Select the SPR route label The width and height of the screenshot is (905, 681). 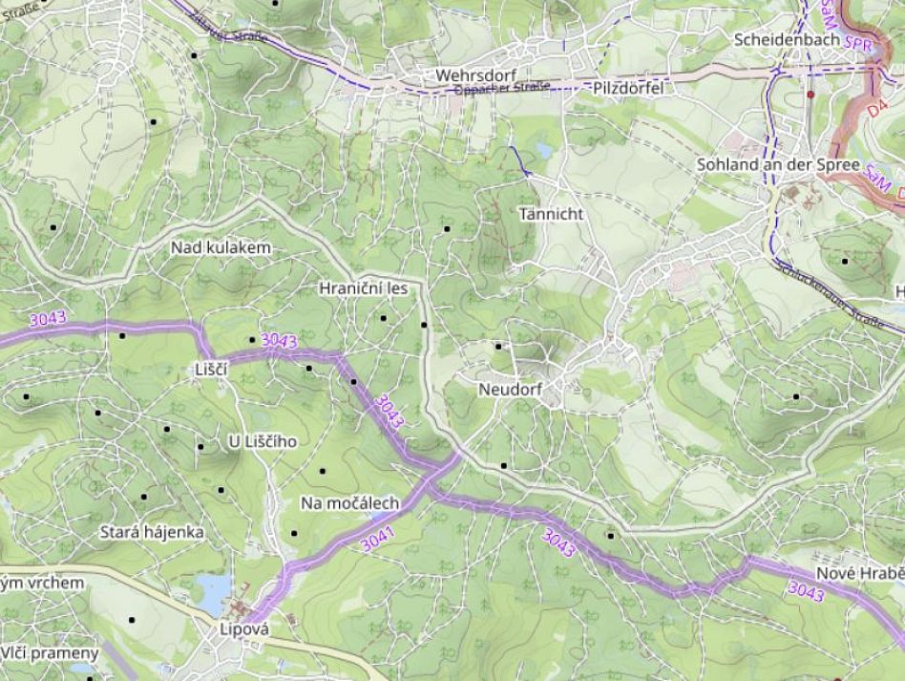[858, 45]
